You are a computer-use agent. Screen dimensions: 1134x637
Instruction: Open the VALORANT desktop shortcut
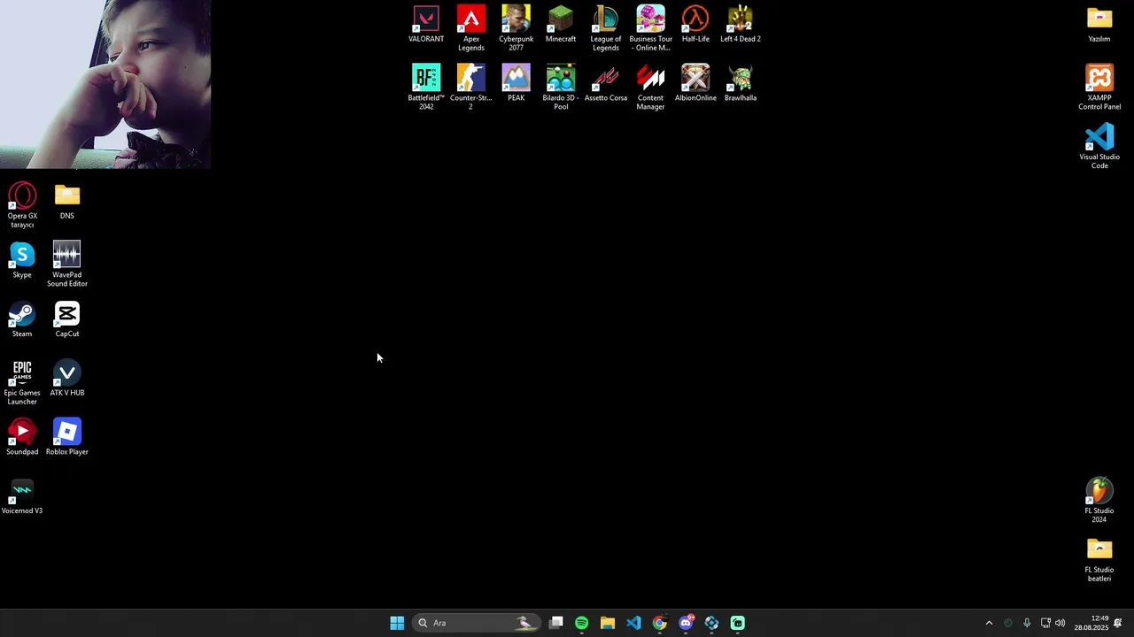[x=426, y=24]
